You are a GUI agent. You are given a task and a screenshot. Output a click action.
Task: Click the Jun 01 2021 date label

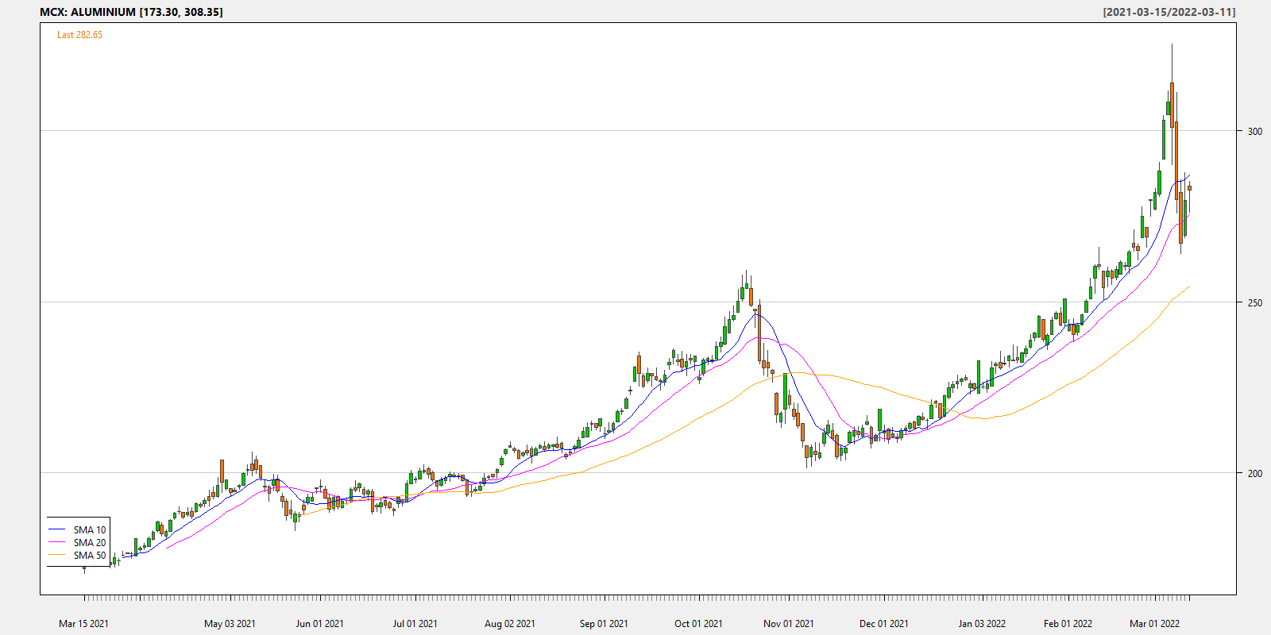[x=319, y=624]
